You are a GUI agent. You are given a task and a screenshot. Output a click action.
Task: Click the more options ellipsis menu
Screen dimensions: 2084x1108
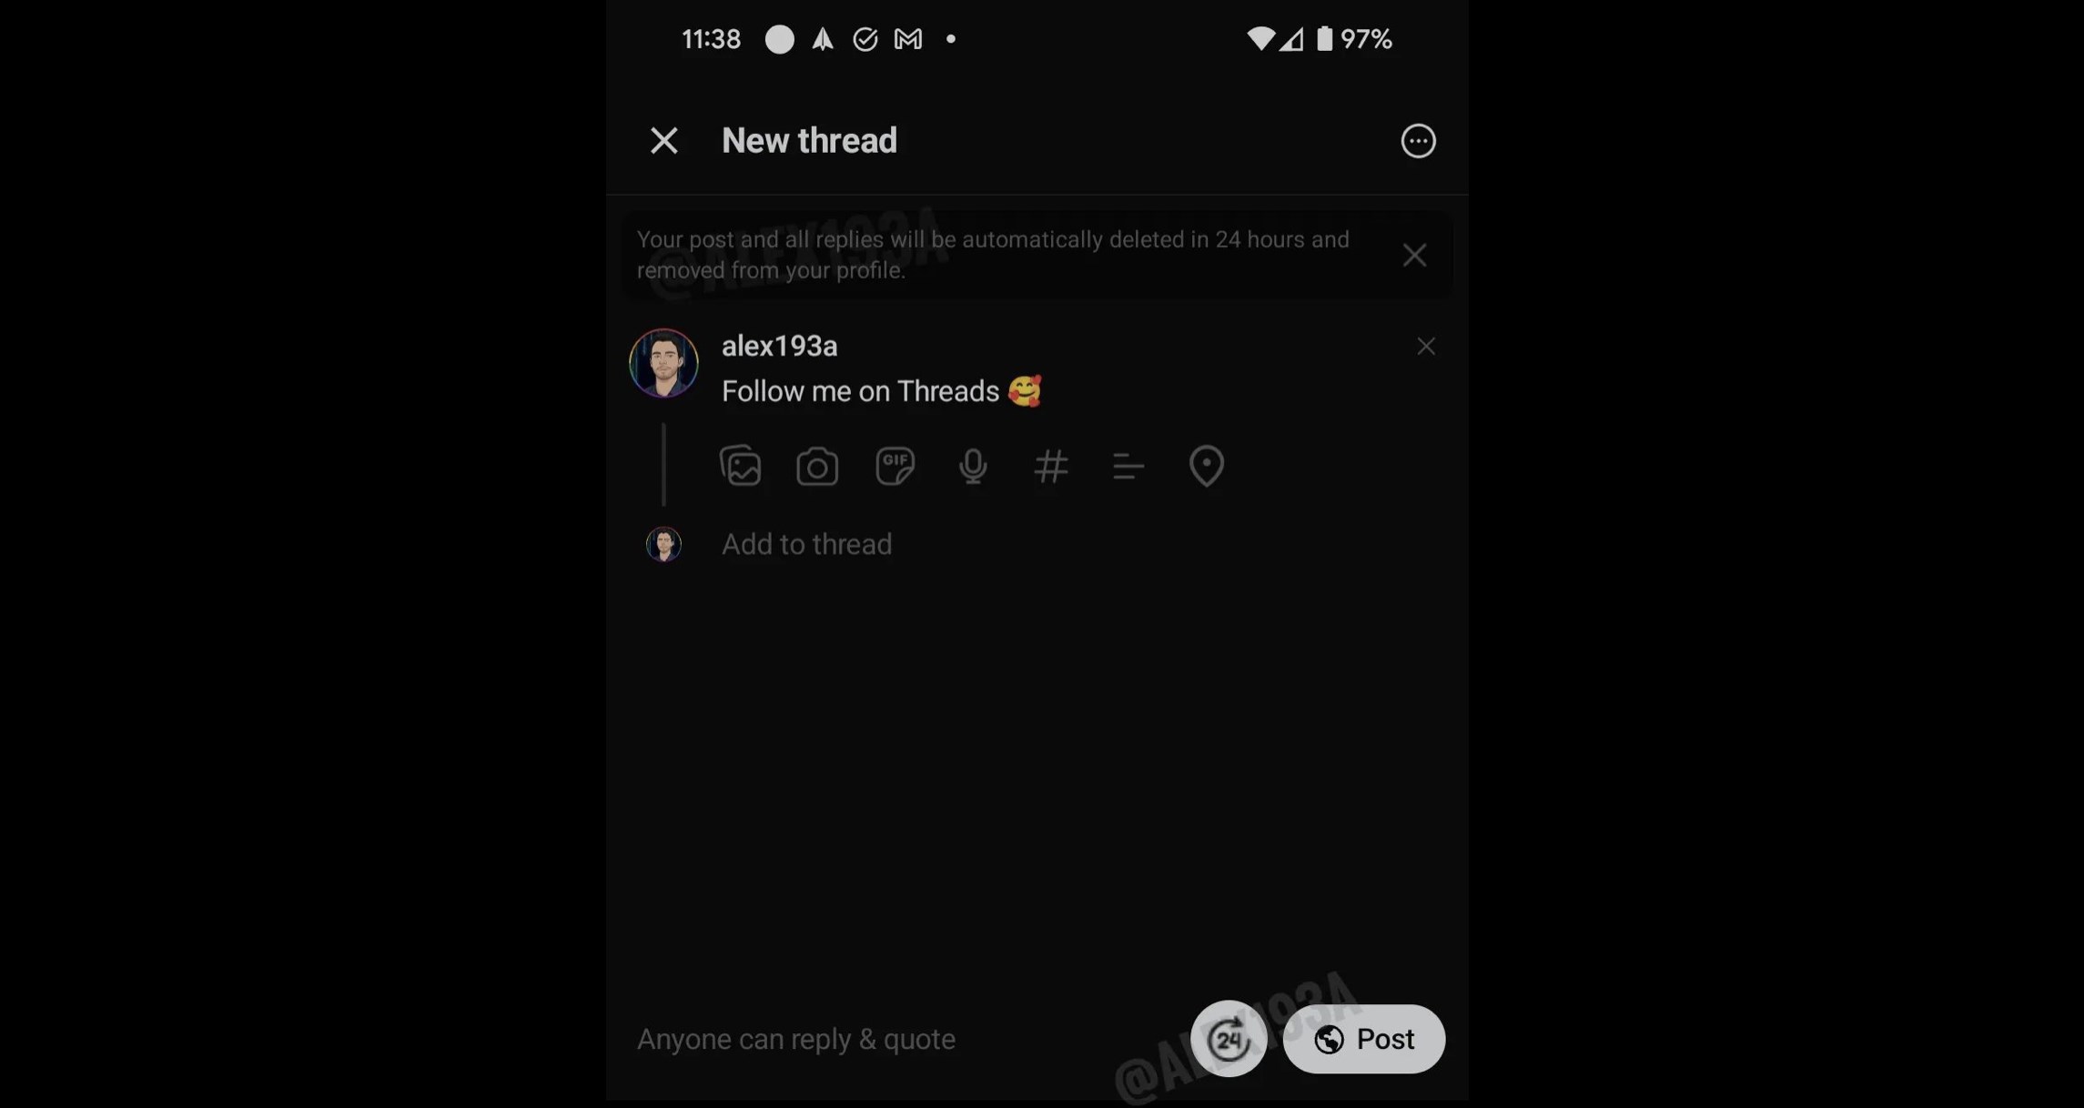pyautogui.click(x=1418, y=139)
